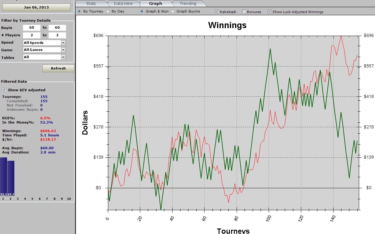
Task: Open the Data View tab
Action: (x=123, y=4)
